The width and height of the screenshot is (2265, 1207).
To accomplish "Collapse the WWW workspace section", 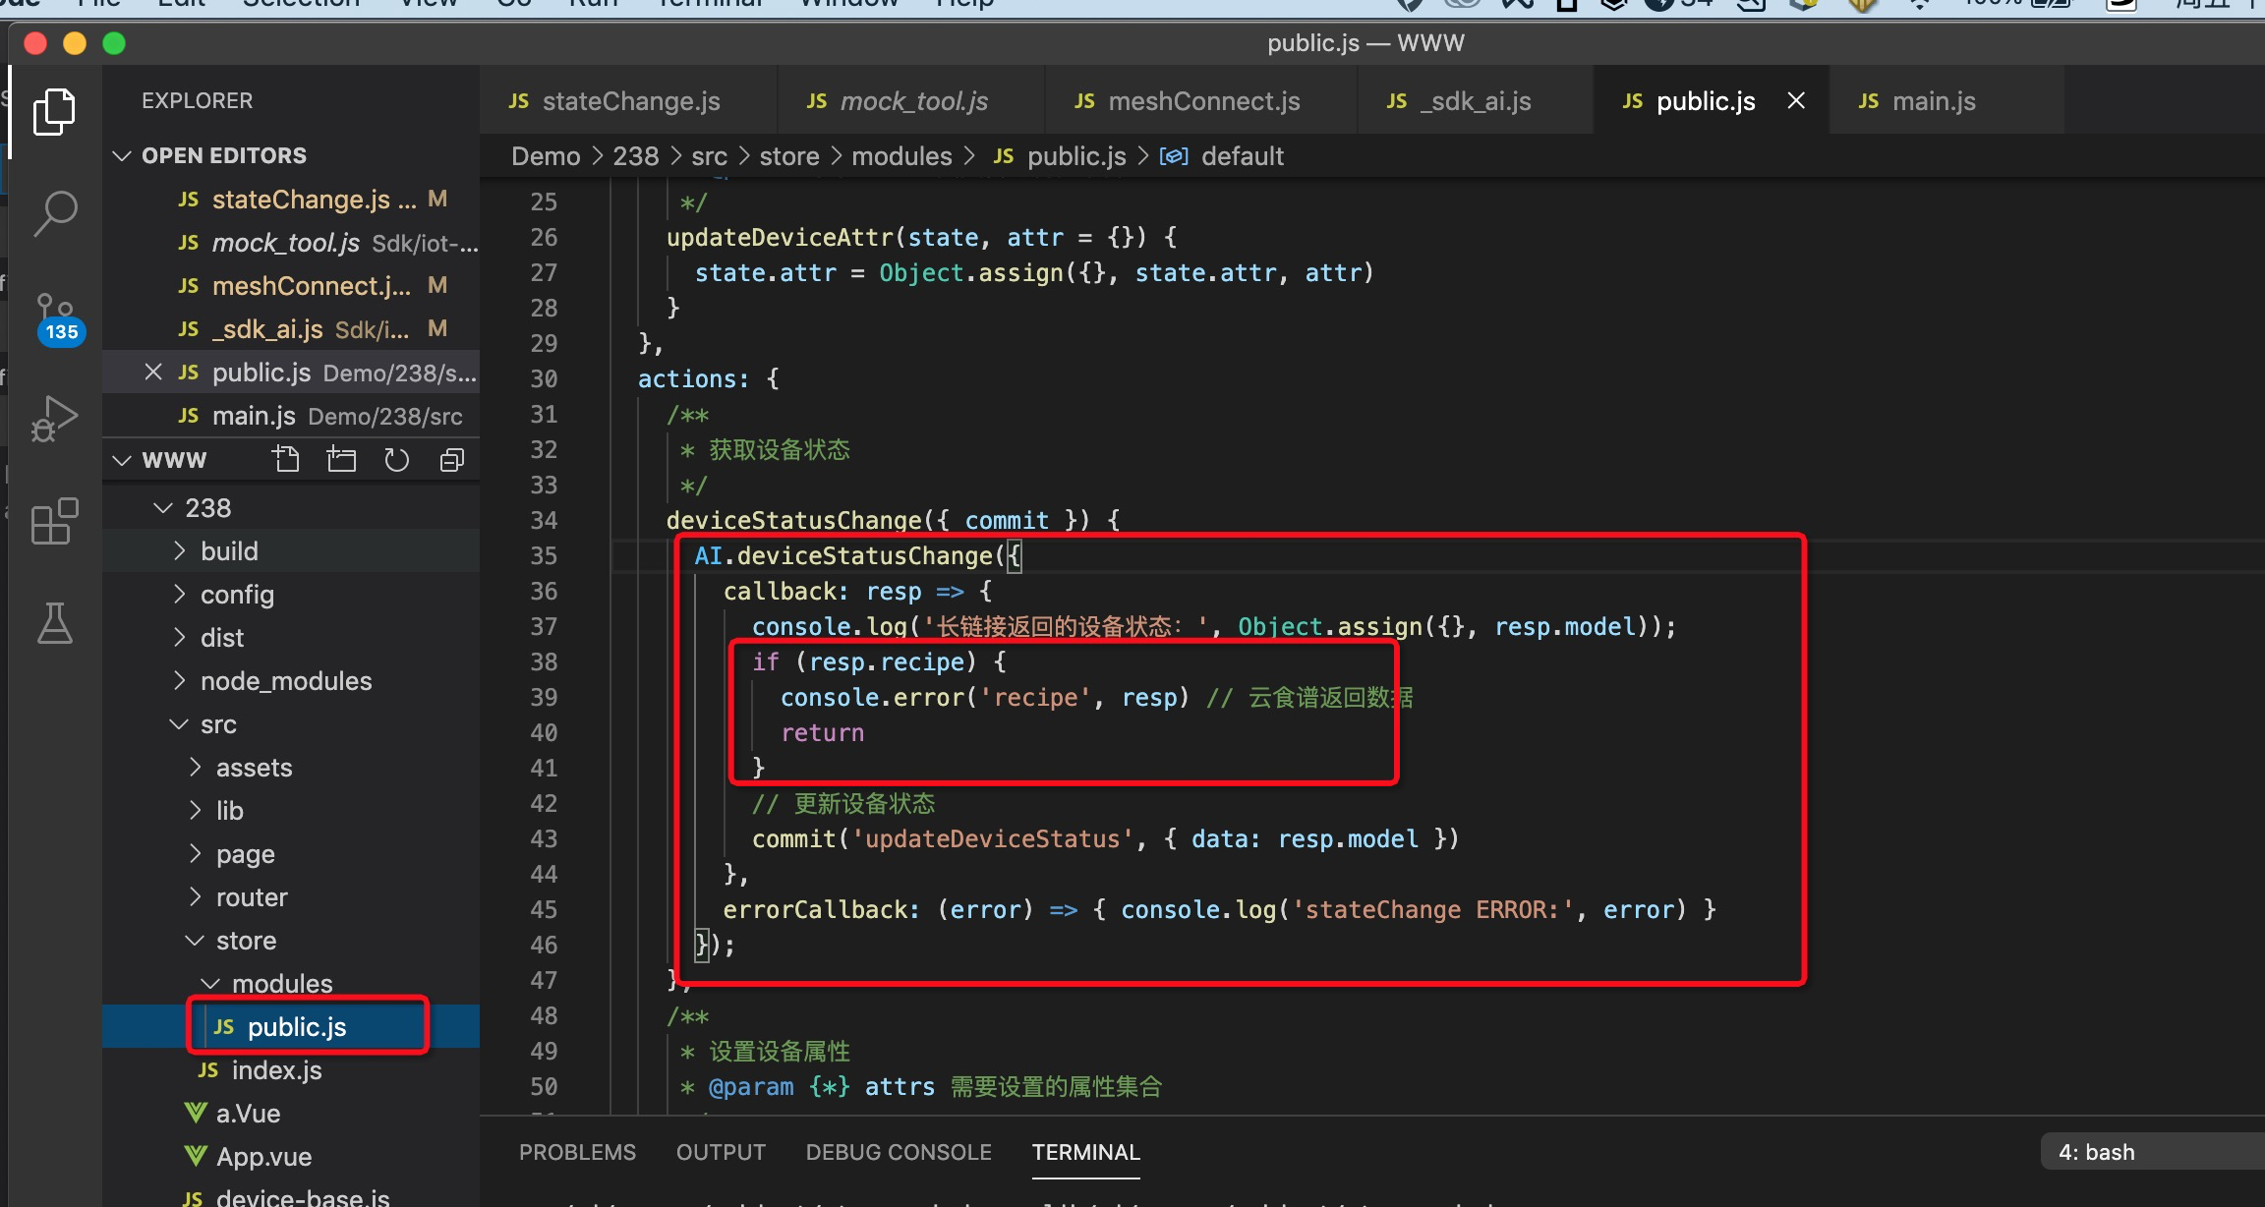I will click(122, 459).
